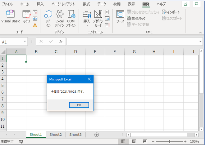Select the Sheet1 tab
206x146 pixels.
click(36, 135)
